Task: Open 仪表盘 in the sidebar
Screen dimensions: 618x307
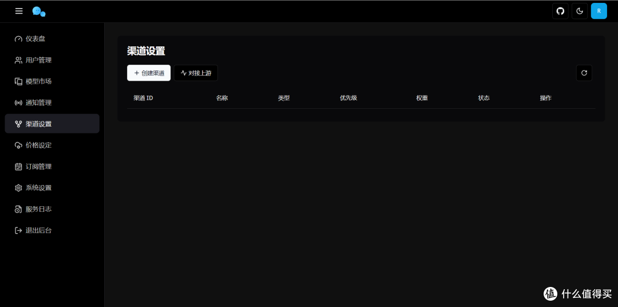Action: pos(52,39)
